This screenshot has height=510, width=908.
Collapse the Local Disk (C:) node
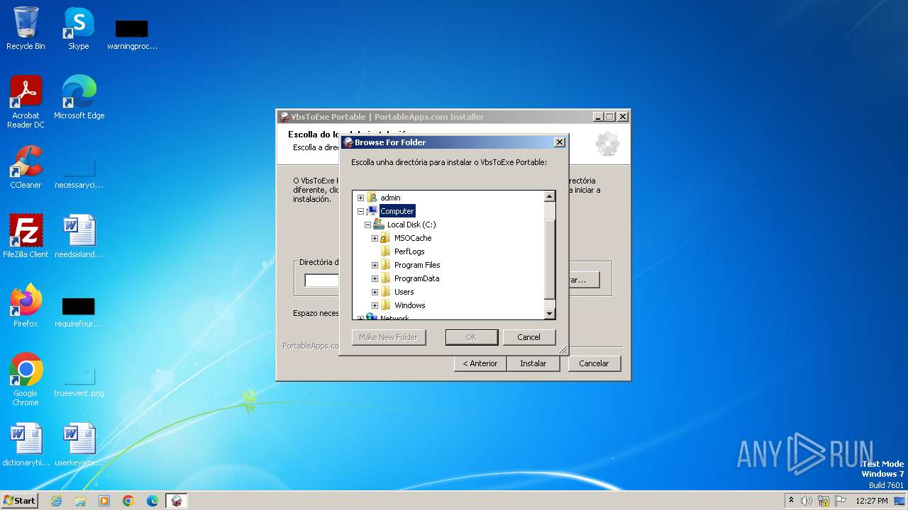[x=367, y=225]
